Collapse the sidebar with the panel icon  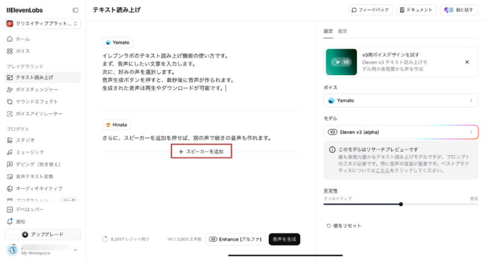(x=75, y=10)
